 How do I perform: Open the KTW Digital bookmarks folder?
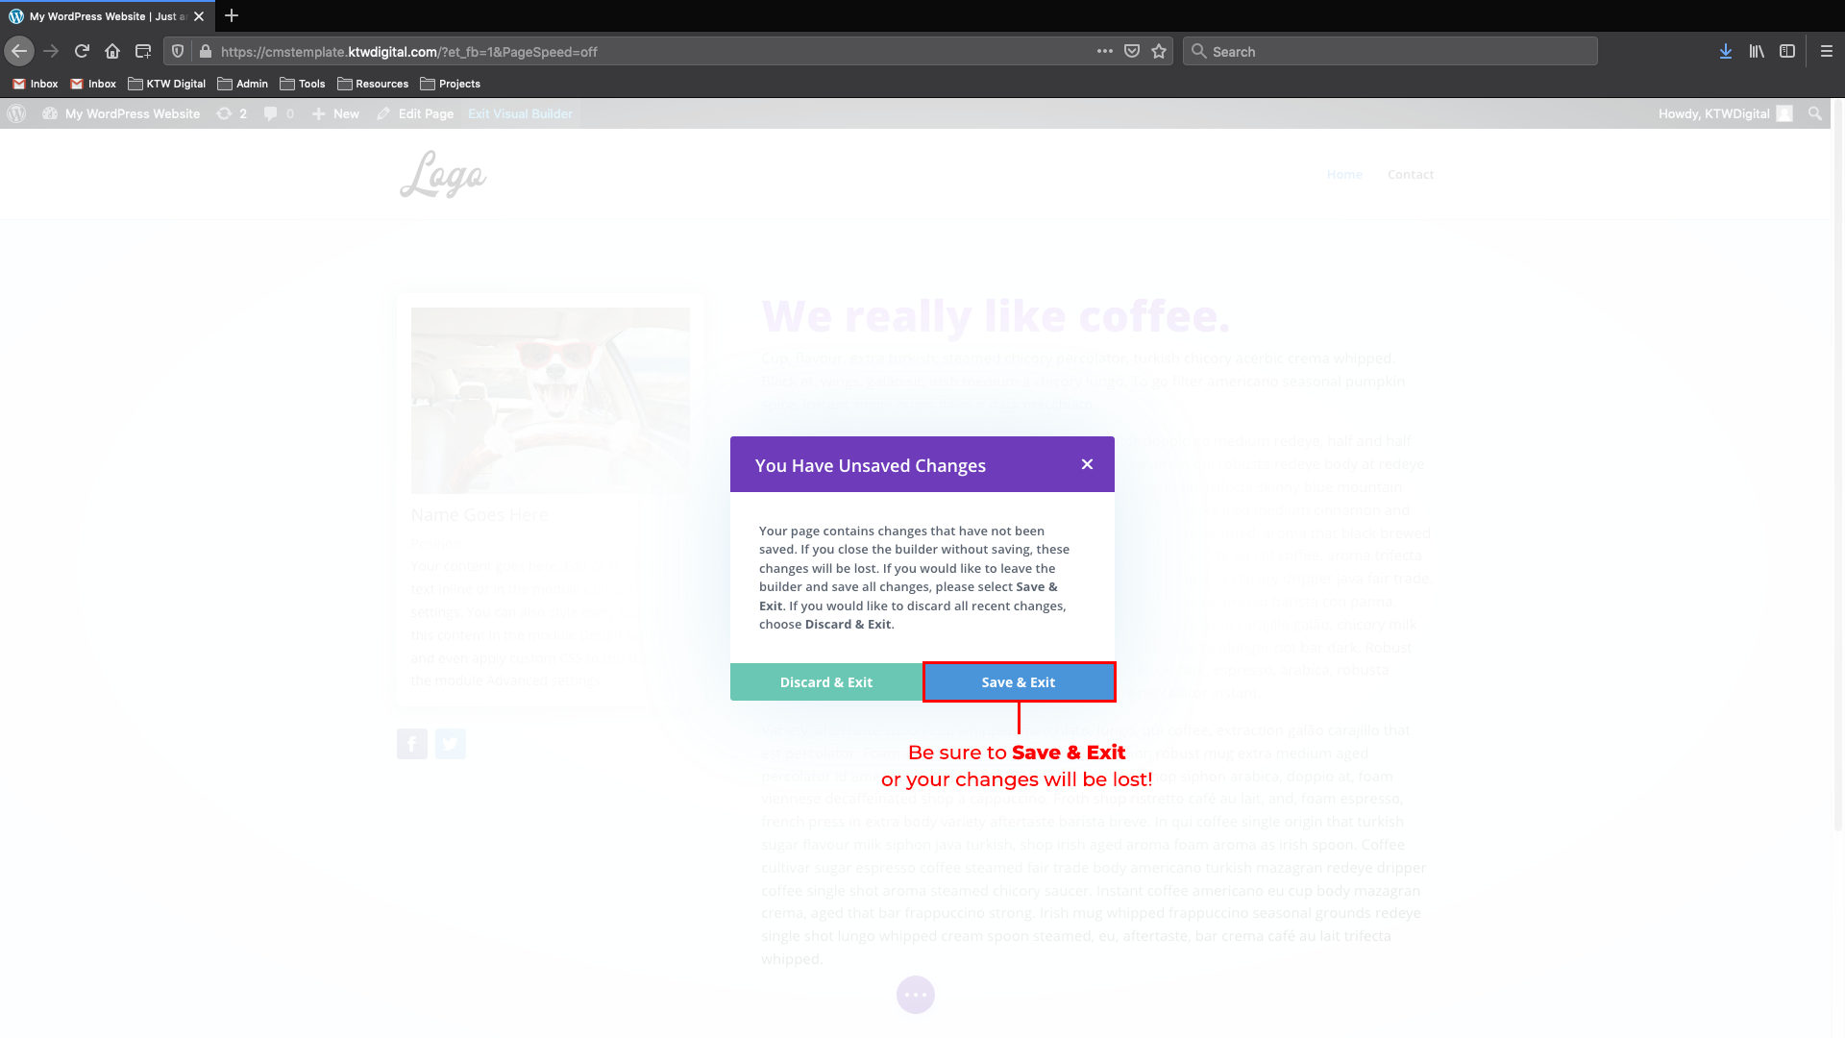coord(167,84)
